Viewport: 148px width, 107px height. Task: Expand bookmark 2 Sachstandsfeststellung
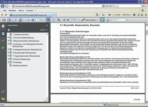(x=8, y=38)
